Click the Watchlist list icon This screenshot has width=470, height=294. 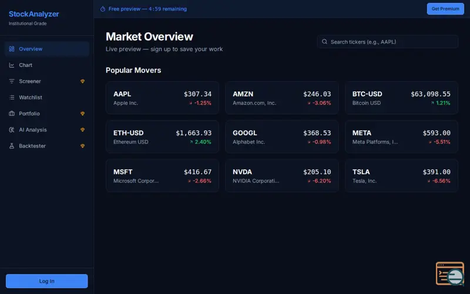coord(12,98)
